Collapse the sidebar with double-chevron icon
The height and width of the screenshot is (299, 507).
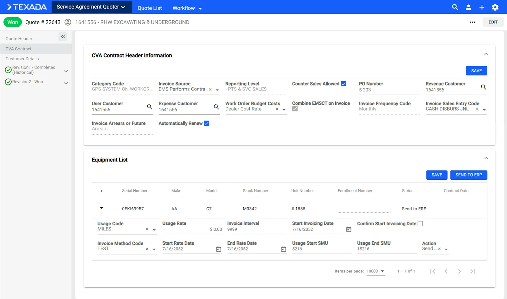point(63,37)
